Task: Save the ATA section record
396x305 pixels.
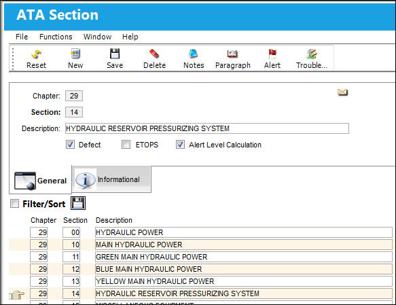Action: [x=115, y=54]
